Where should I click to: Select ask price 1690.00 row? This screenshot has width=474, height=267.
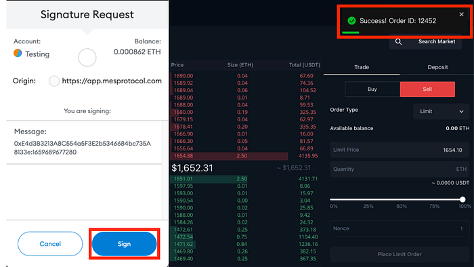(x=245, y=76)
